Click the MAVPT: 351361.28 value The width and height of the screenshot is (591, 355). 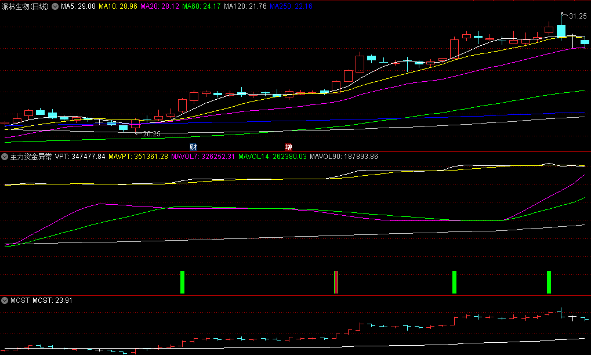pyautogui.click(x=139, y=157)
